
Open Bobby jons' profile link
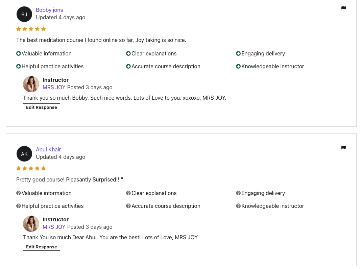[49, 10]
